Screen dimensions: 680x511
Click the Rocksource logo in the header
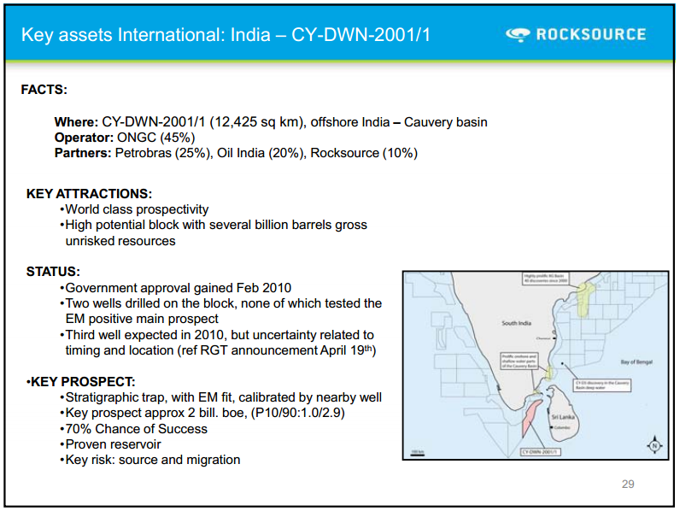pos(576,34)
